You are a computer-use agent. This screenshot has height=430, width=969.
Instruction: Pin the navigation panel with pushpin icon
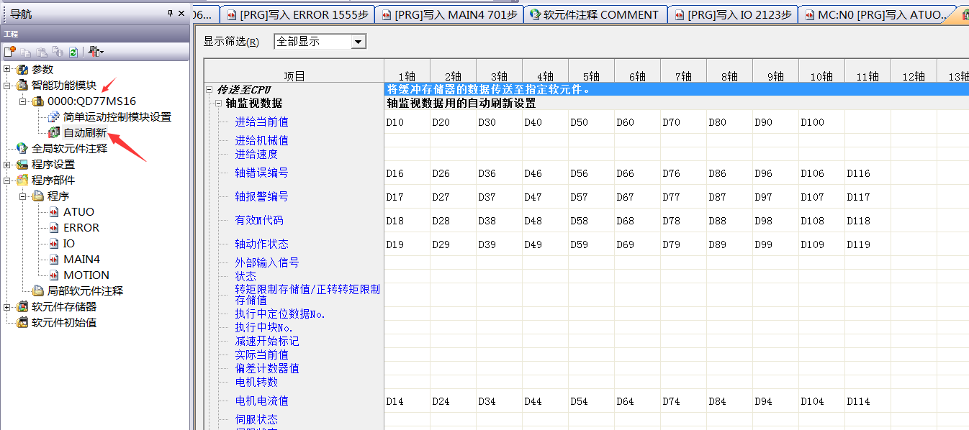coord(171,13)
